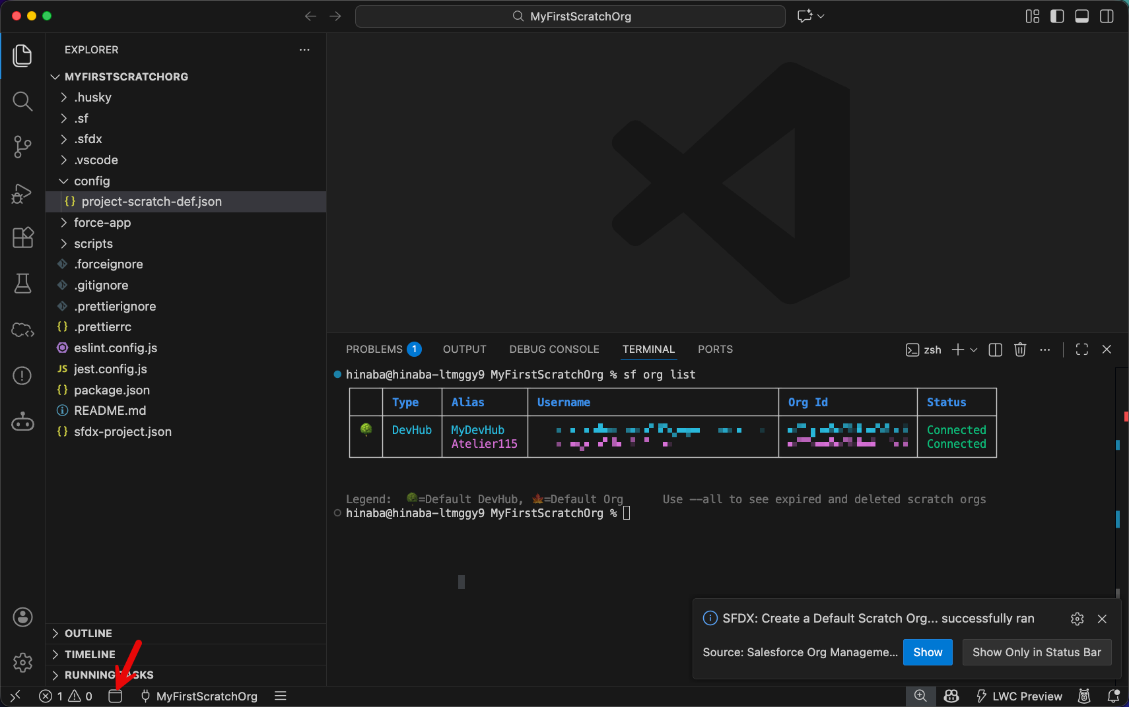This screenshot has height=707, width=1129.
Task: Click the Show button in notification
Action: tap(927, 652)
